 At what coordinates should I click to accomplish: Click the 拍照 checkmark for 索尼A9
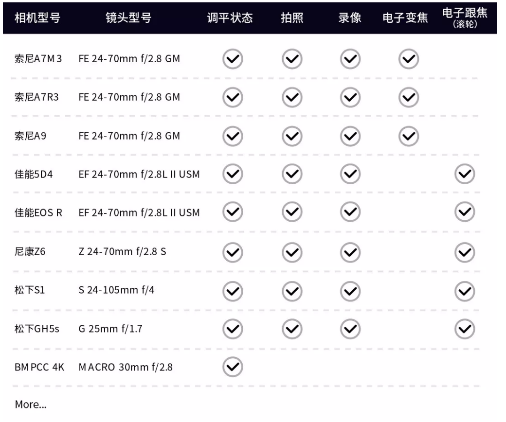pos(292,136)
